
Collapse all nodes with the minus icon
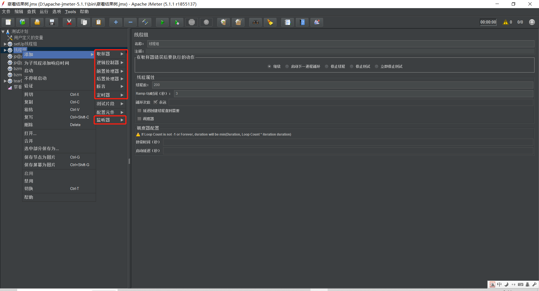click(x=130, y=22)
